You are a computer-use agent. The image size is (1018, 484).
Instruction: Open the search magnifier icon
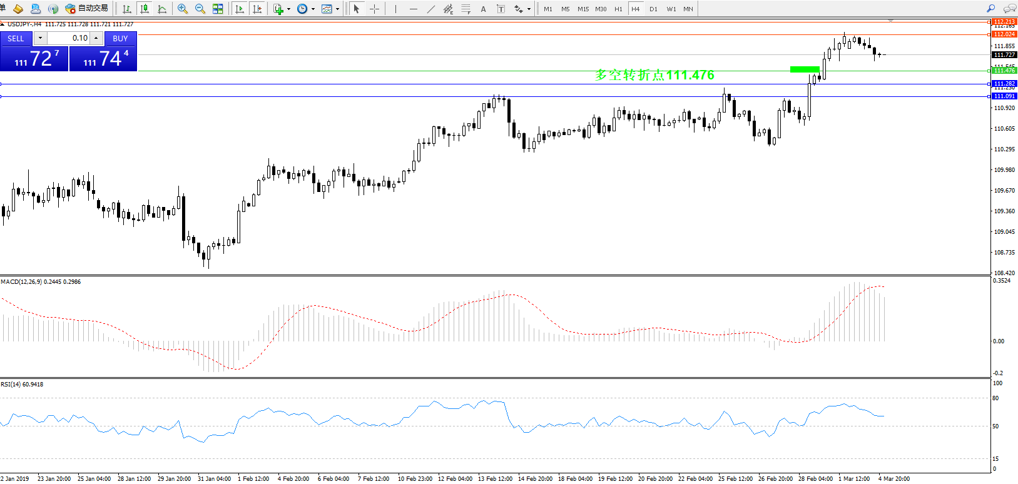(x=990, y=9)
